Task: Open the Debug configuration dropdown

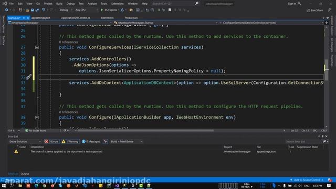Action: [66, 10]
